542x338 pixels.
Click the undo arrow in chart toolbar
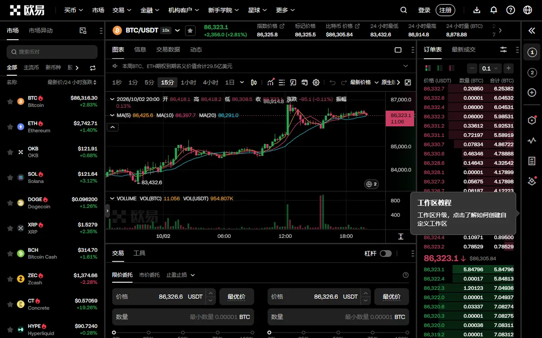tap(332, 82)
